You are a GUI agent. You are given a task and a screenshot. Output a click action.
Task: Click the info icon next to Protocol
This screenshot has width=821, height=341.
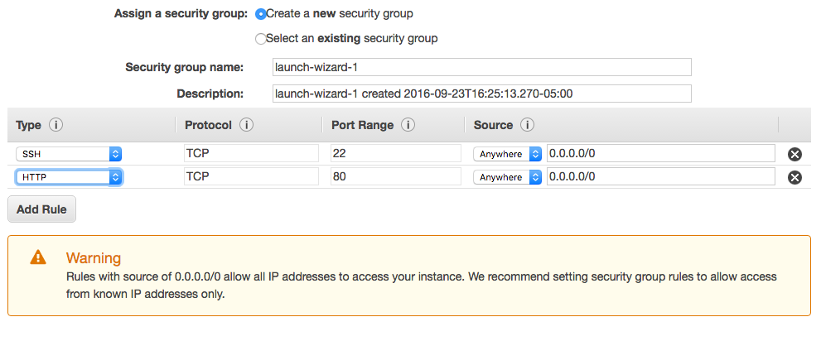pyautogui.click(x=246, y=126)
